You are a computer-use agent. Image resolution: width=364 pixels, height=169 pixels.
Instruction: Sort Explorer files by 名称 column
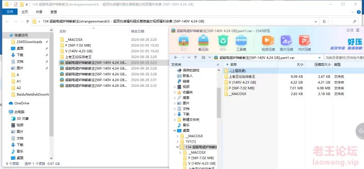pos(63,31)
